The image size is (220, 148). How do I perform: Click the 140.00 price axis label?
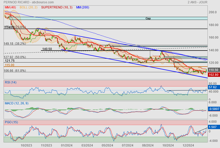[x=214, y=50]
